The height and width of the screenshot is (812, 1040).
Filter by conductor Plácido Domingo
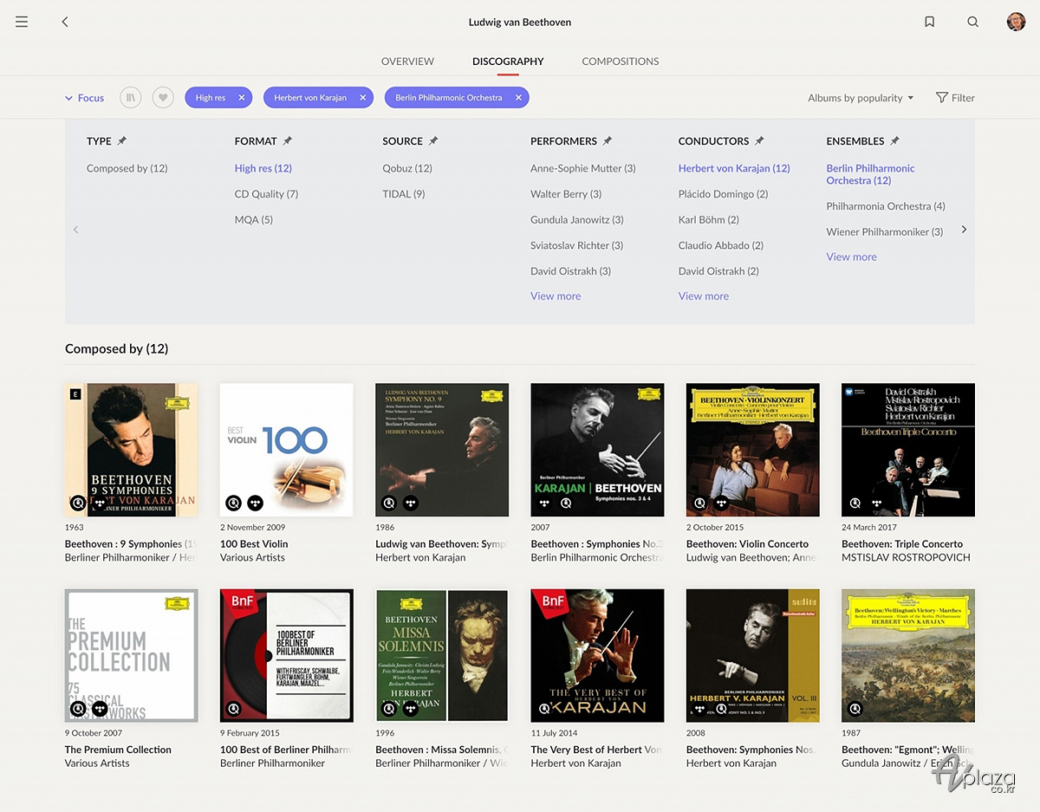(724, 194)
